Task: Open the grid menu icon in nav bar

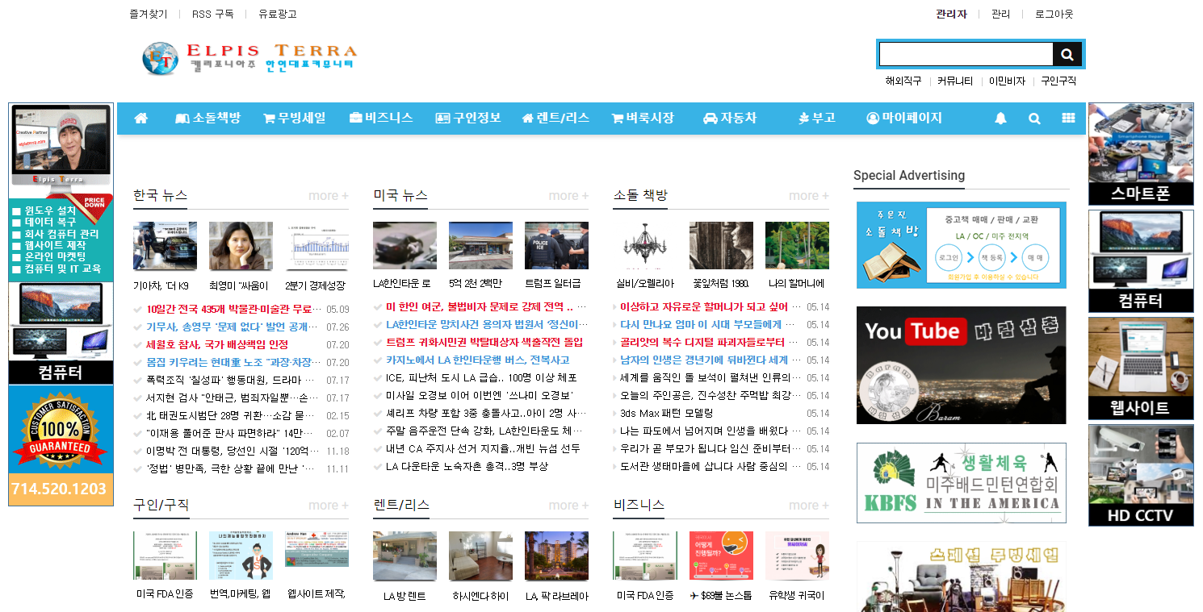Action: 1068,119
